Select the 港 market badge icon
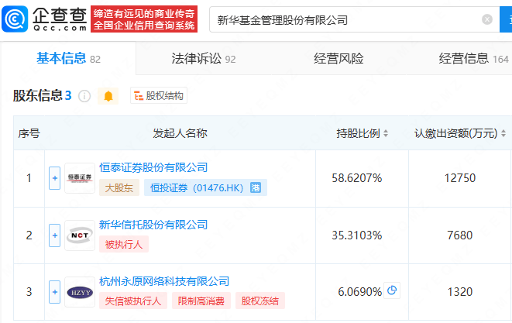The height and width of the screenshot is (323, 512). (x=256, y=187)
